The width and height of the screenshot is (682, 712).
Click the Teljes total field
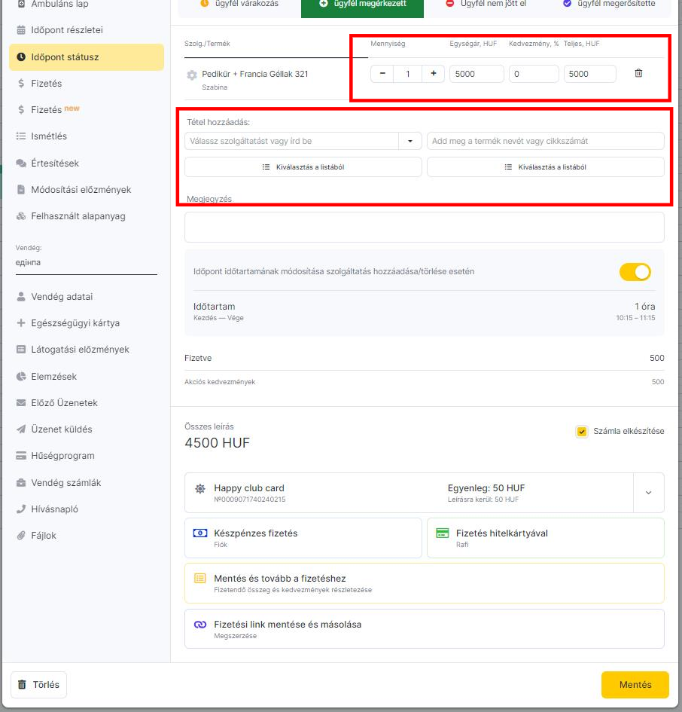point(590,74)
